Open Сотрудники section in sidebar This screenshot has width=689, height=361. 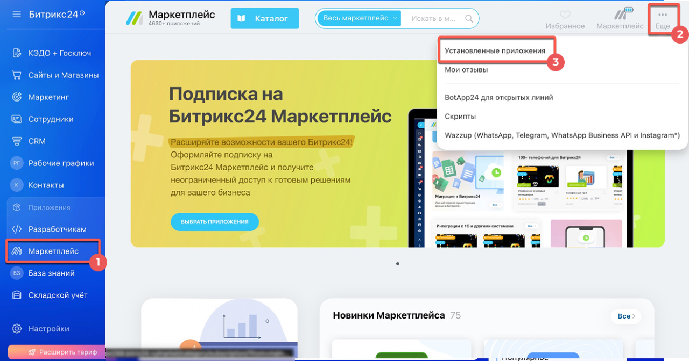coord(51,119)
